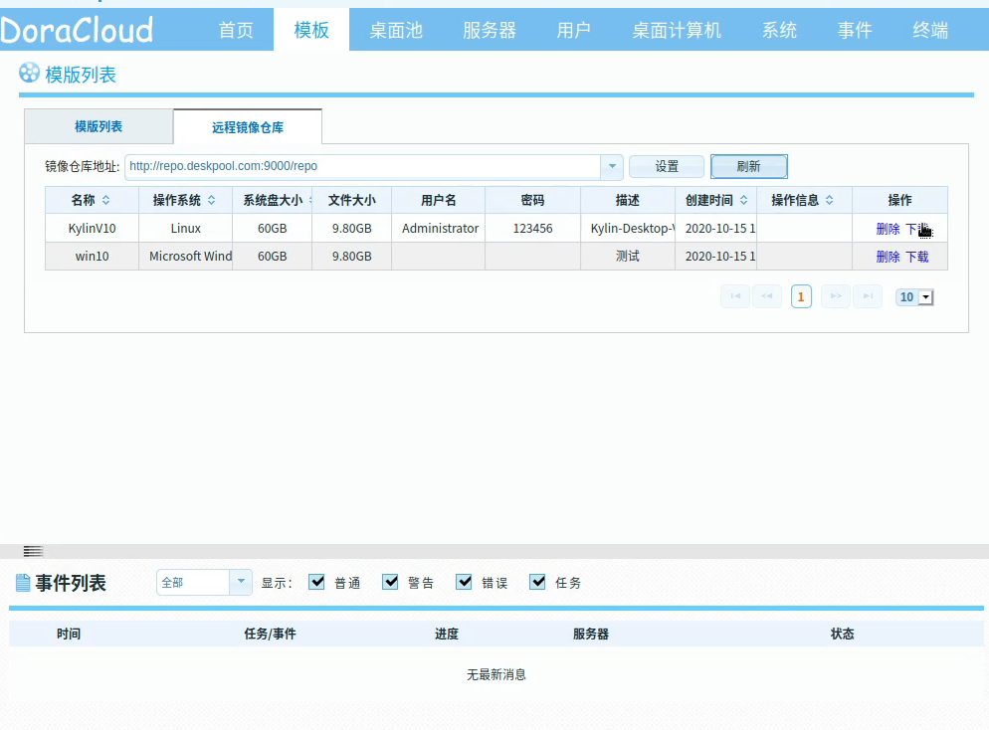
Task: Click the previous-page double-arrow icon
Action: [767, 296]
